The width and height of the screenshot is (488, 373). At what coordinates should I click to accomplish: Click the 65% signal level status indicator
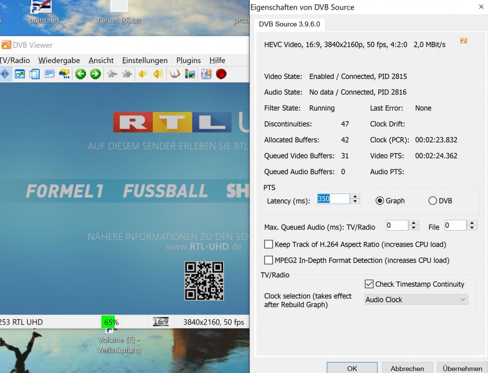click(111, 322)
